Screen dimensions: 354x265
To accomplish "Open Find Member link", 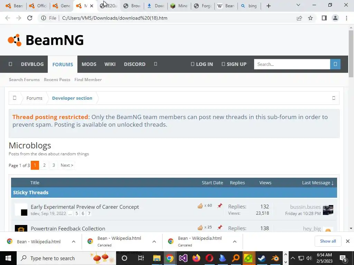I will (x=88, y=80).
